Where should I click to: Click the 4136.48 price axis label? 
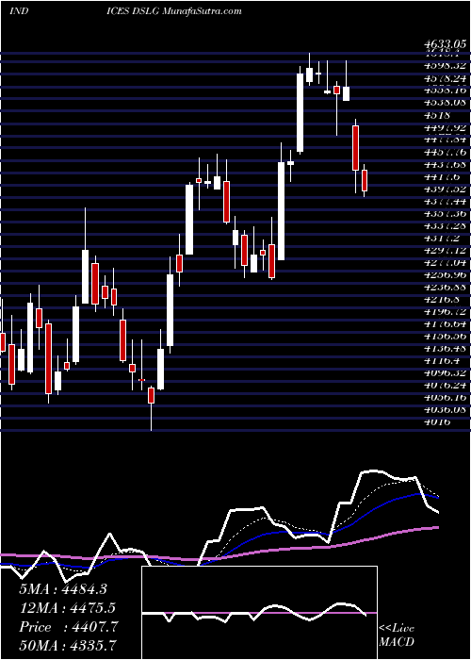[x=446, y=349]
